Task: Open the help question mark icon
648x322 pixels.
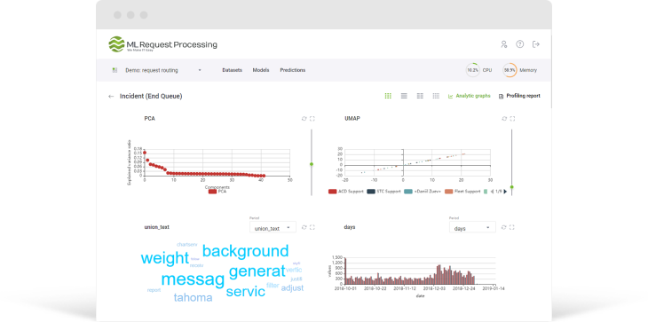Action: 520,44
